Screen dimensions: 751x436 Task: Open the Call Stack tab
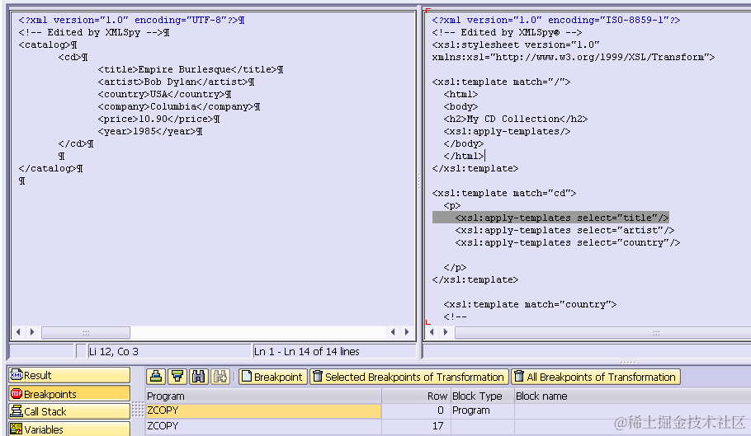click(x=69, y=411)
